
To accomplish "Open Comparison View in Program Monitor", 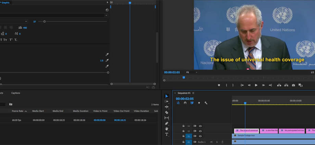I will click(x=301, y=85).
